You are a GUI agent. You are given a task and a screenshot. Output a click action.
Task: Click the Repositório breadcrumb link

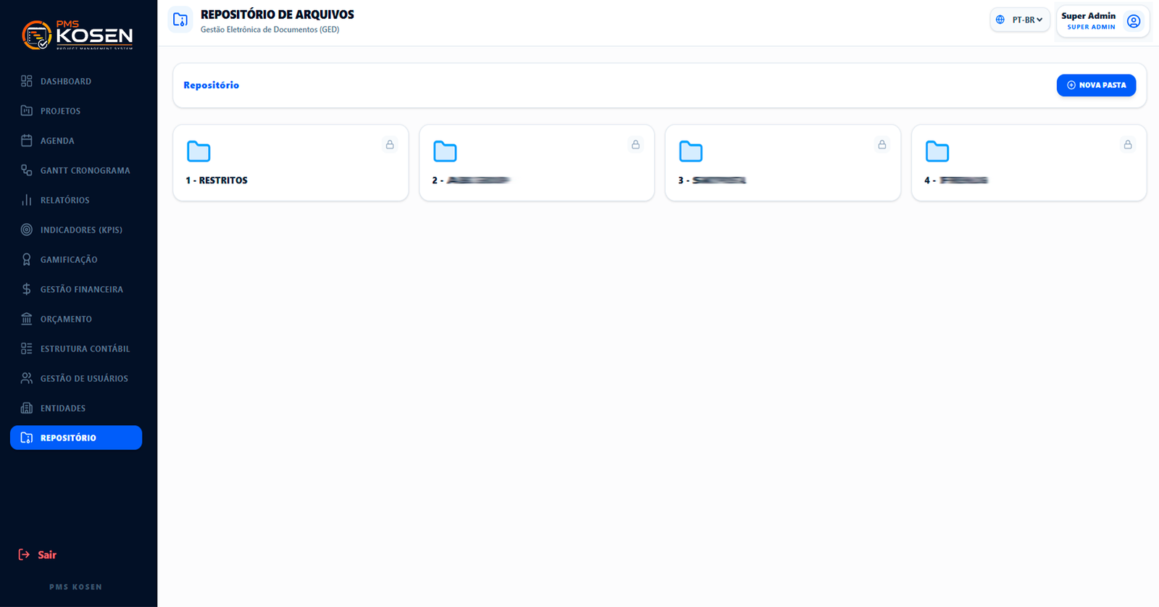pyautogui.click(x=211, y=85)
